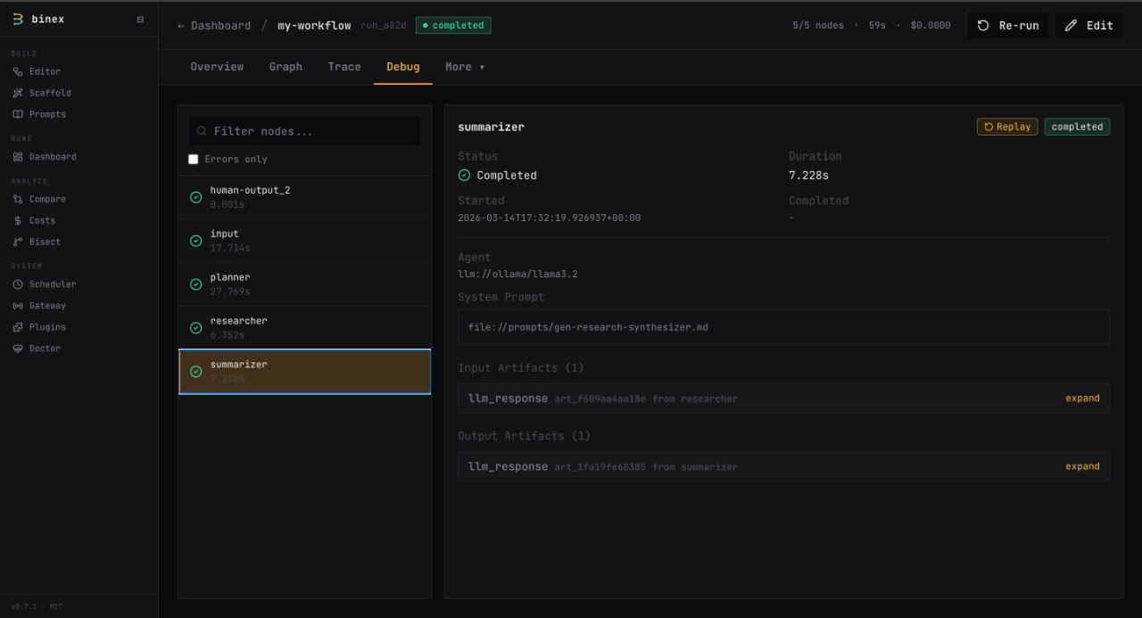Click the check icon beside input node
The height and width of the screenshot is (618, 1142).
(195, 241)
